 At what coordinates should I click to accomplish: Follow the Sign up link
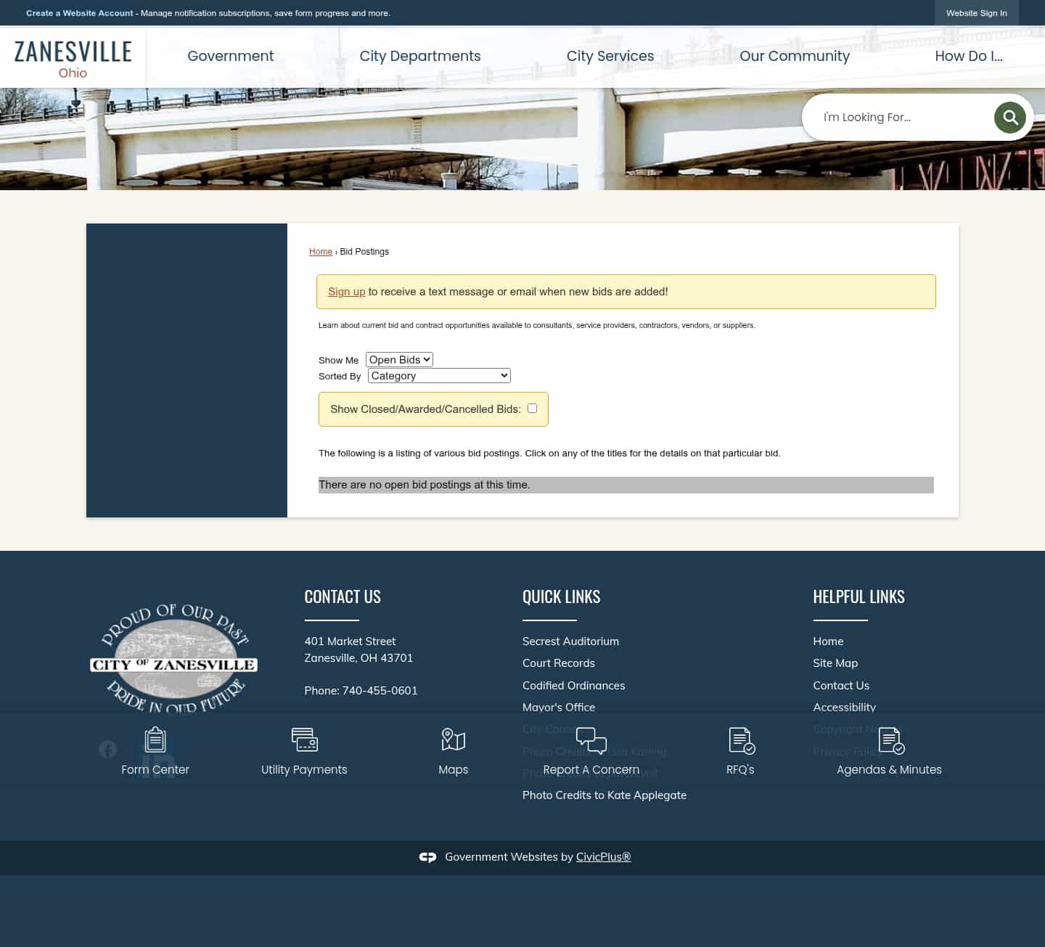pos(346,291)
